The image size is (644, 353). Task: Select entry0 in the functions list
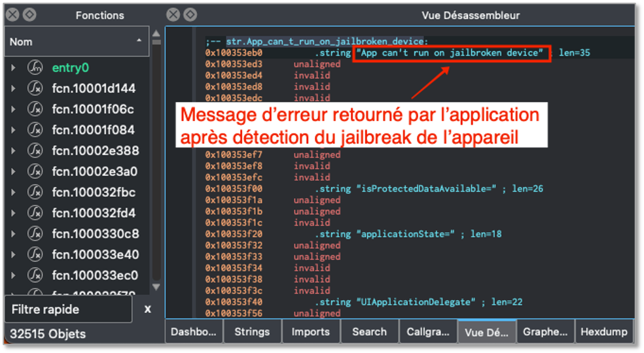[71, 67]
